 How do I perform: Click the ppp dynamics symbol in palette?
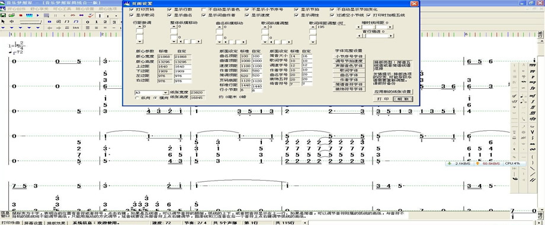[x=532, y=65]
